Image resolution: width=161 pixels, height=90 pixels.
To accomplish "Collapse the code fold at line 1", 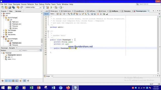I will coord(48,16).
